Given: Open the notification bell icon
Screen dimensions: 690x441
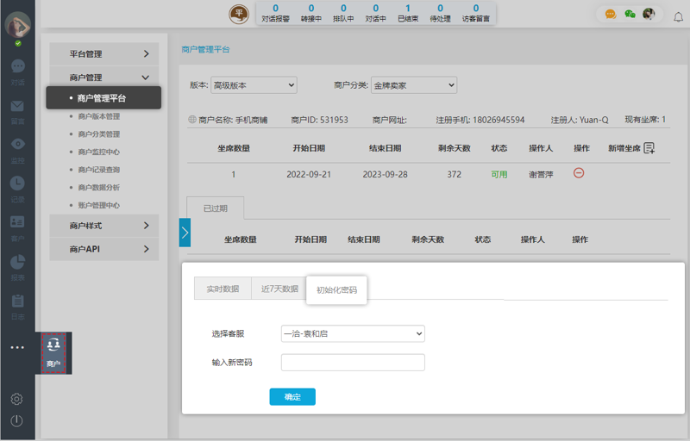Looking at the screenshot, I should 679,17.
